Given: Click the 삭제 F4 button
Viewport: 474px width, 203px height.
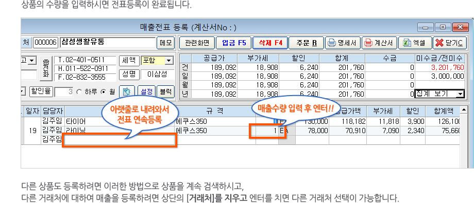Looking at the screenshot, I should (270, 43).
